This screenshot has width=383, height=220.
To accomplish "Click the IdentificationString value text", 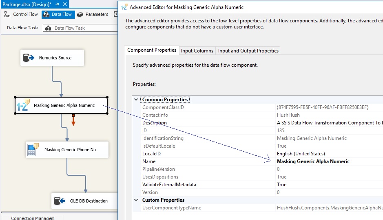I will [312, 138].
